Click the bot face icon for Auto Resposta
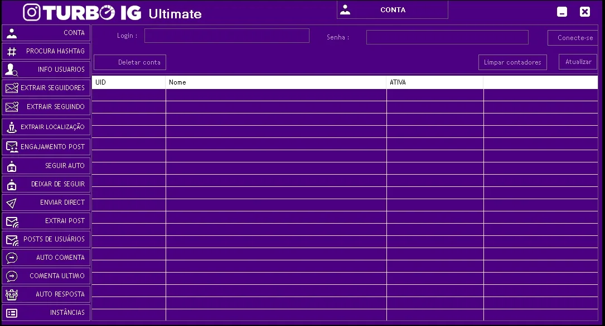605x326 pixels. click(x=12, y=295)
